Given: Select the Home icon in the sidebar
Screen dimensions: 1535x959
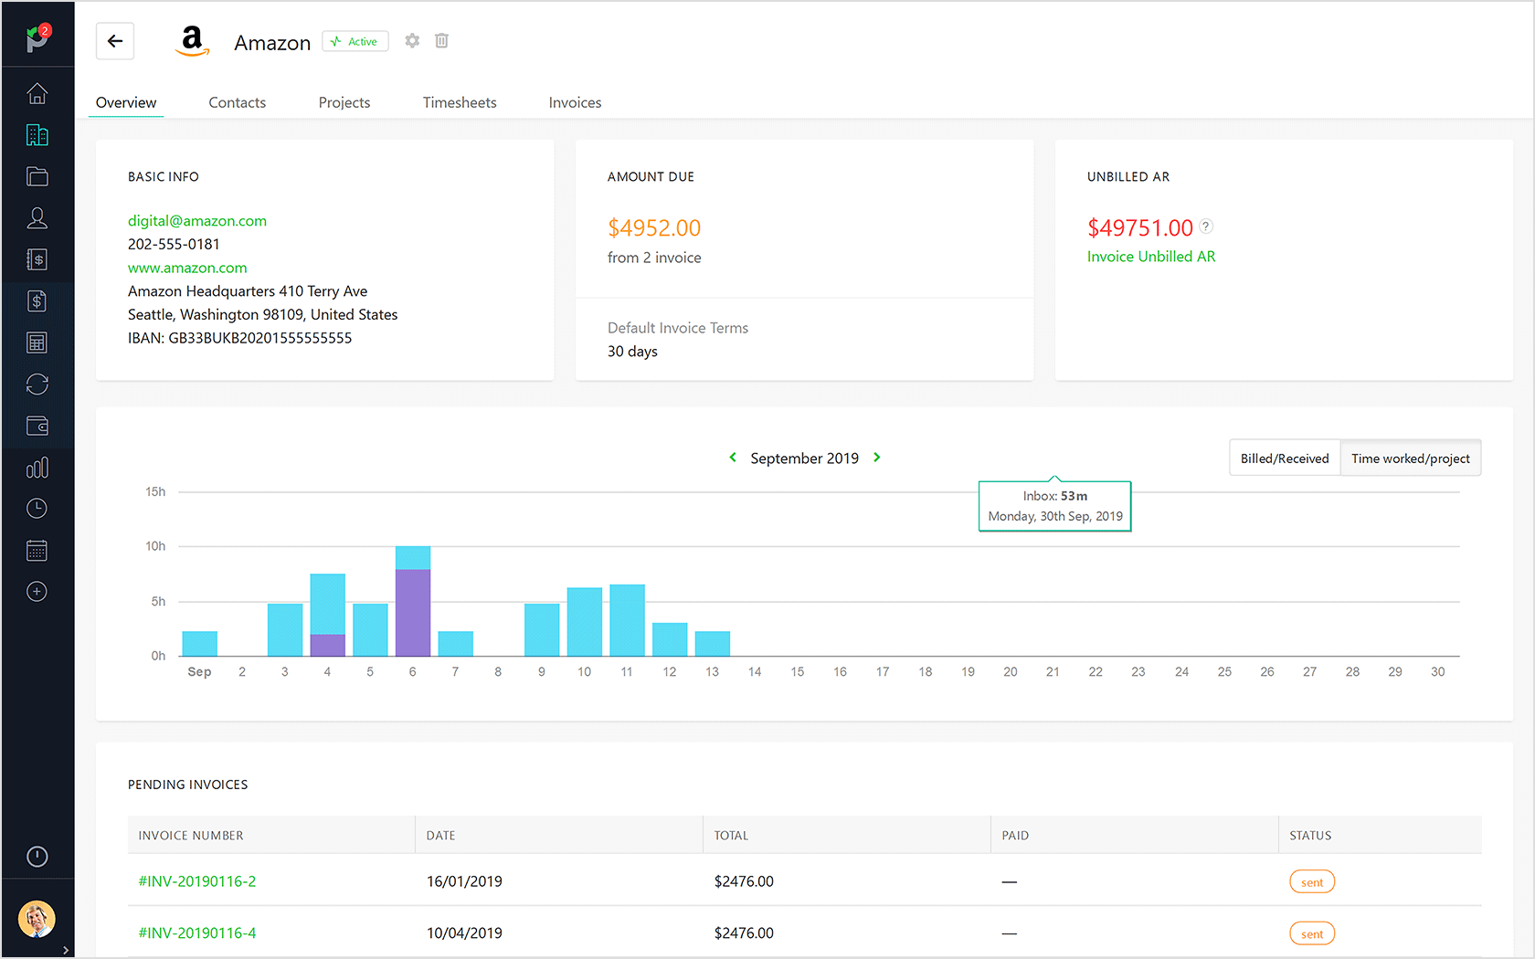Looking at the screenshot, I should [37, 93].
